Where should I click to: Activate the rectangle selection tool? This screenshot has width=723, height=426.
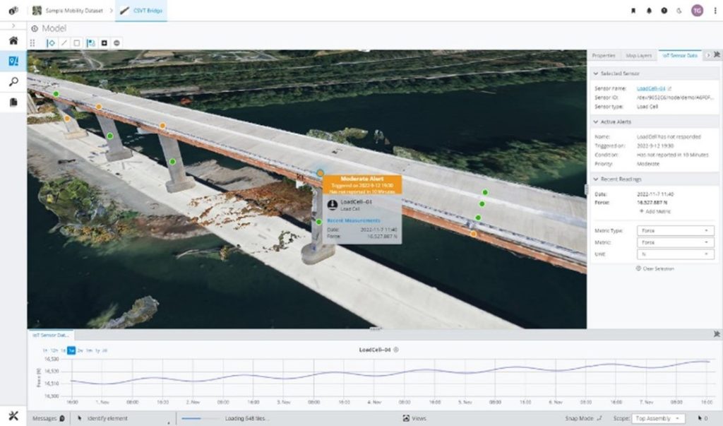[78, 42]
